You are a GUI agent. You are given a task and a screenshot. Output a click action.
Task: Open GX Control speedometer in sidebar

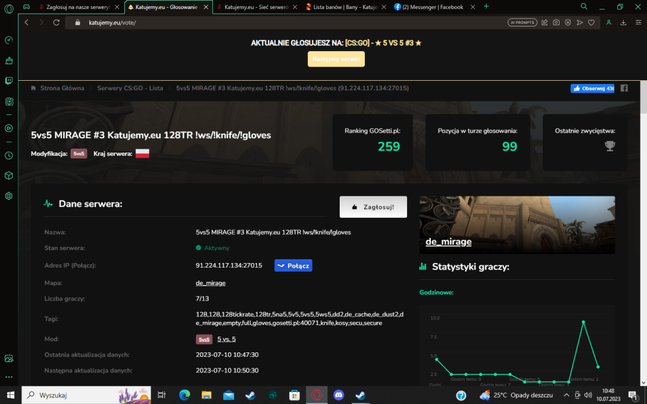pos(8,40)
